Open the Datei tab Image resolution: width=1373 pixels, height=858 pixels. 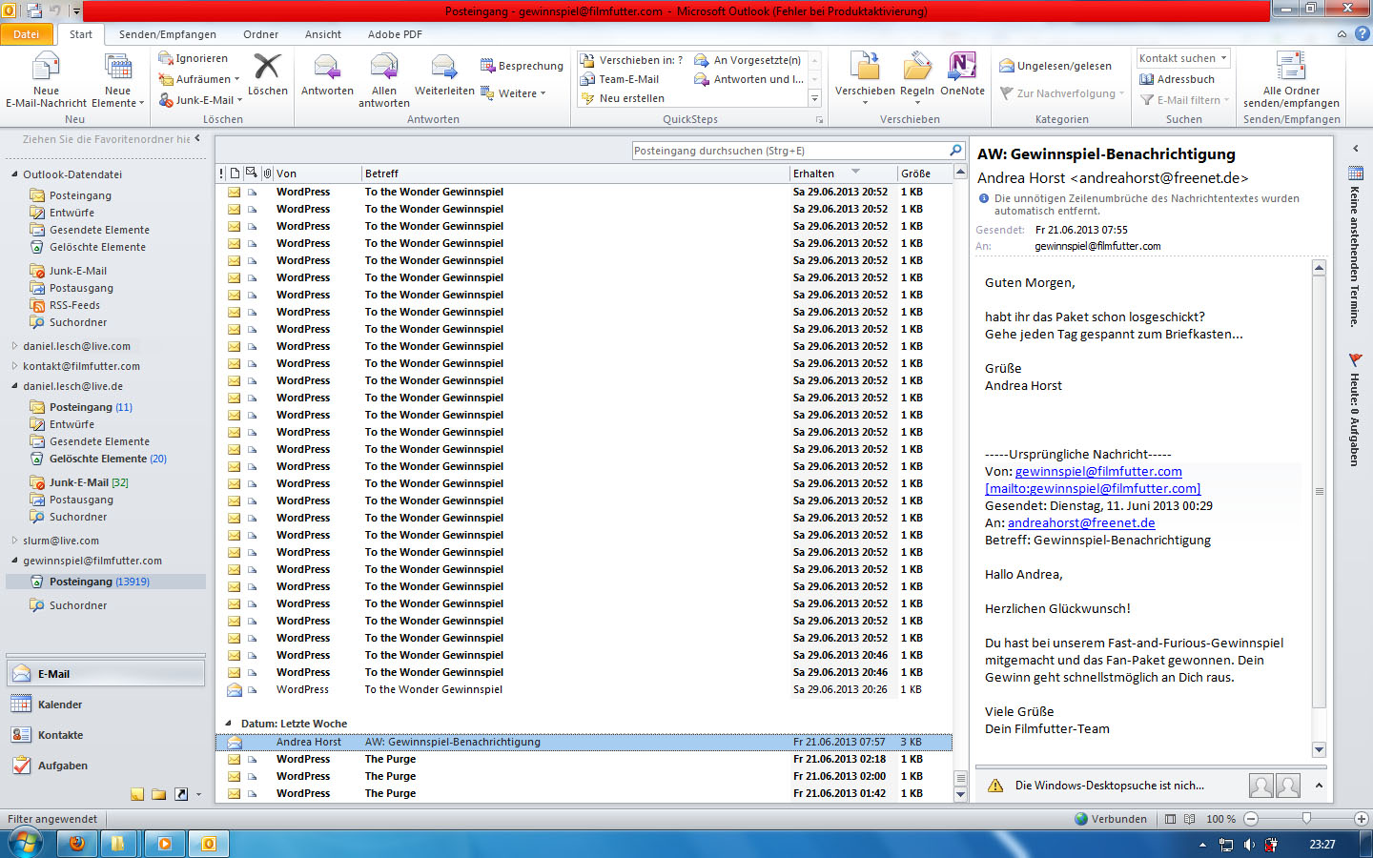pos(27,34)
